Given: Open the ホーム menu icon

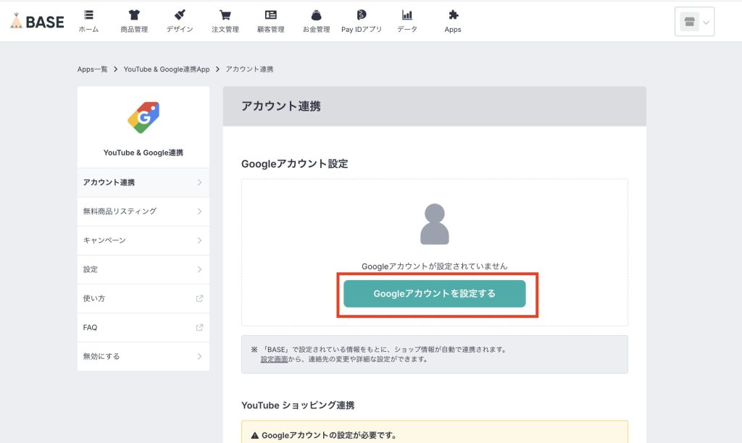Looking at the screenshot, I should click(x=88, y=15).
